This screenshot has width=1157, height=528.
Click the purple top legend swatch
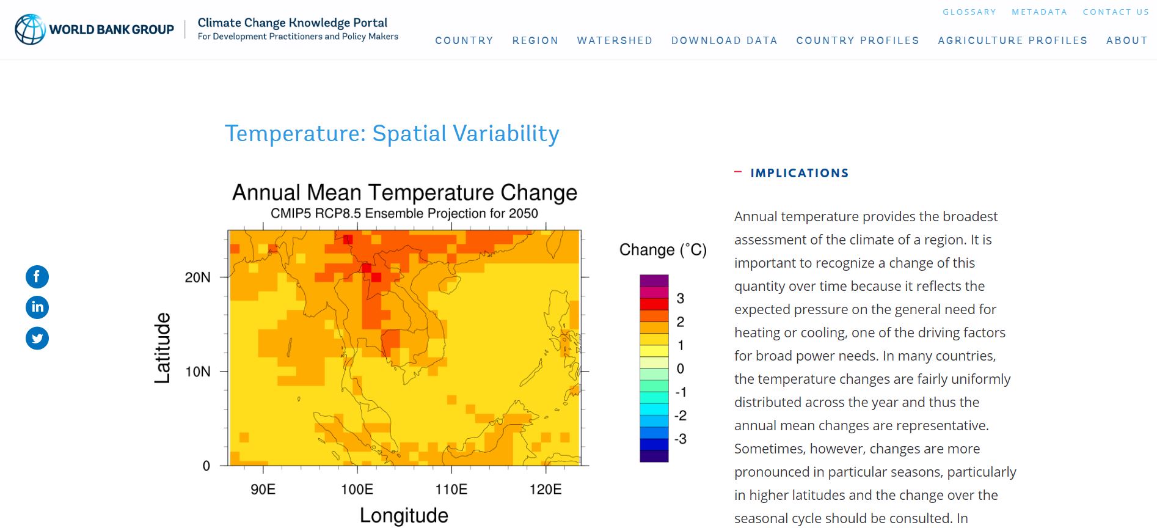(x=654, y=280)
